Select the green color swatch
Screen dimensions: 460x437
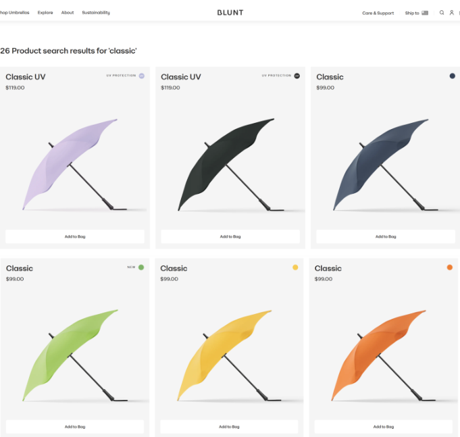coord(141,267)
